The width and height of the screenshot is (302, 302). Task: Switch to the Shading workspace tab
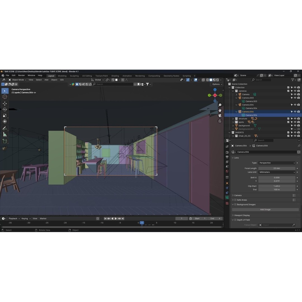click(x=115, y=76)
